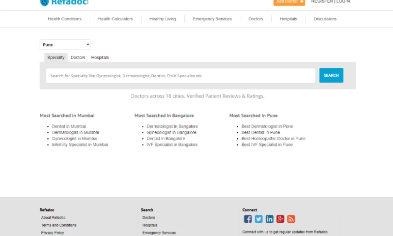Click the blue SEARCH button
Screen dimensions: 393x236
[331, 75]
